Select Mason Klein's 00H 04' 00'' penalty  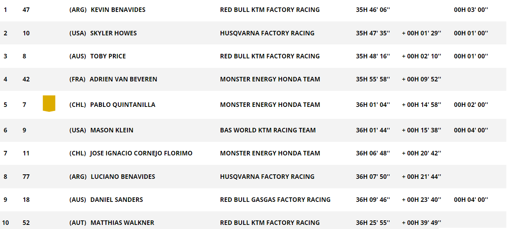pyautogui.click(x=471, y=130)
